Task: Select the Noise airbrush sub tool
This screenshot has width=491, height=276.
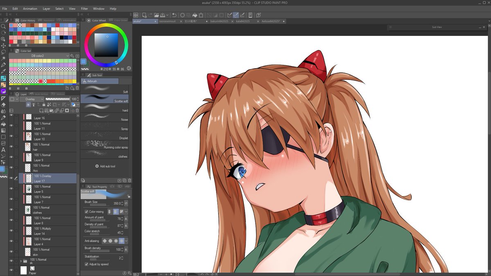Action: 105,117
